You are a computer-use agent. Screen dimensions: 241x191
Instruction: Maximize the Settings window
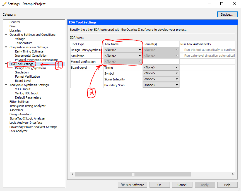coord(222,4)
